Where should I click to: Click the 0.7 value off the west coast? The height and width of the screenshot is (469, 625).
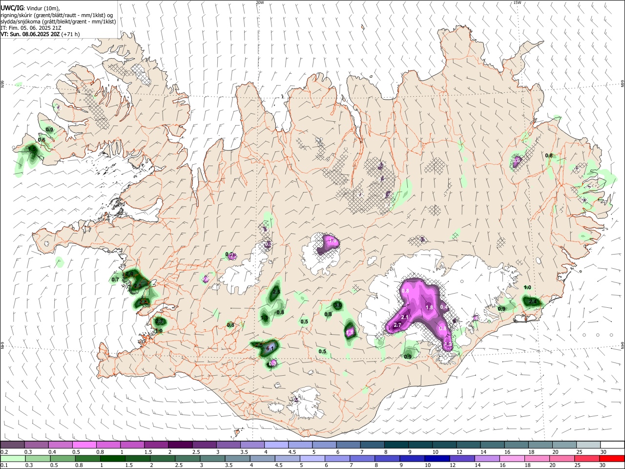[x=115, y=279]
